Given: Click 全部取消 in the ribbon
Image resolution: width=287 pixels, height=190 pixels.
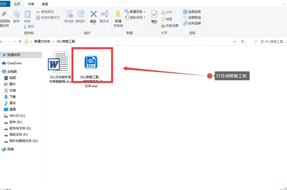Looking at the screenshot, I should coord(192,18).
